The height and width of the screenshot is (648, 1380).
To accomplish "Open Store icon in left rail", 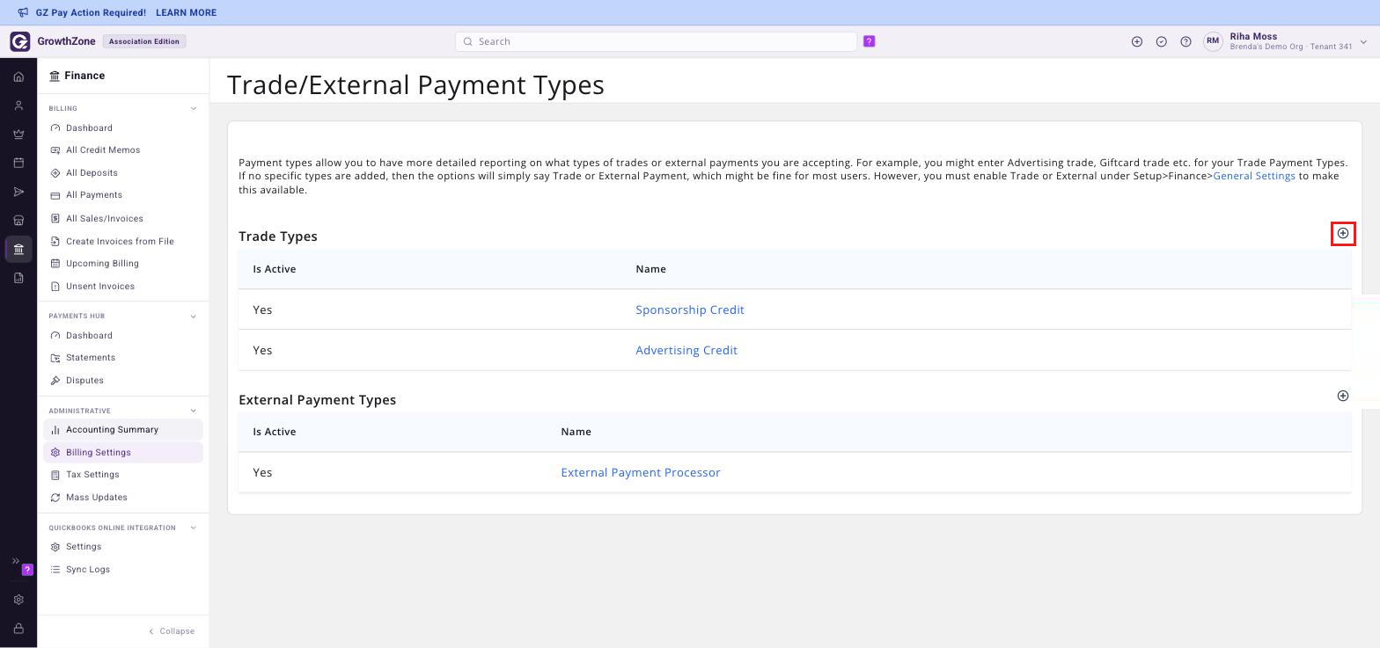I will (x=18, y=221).
